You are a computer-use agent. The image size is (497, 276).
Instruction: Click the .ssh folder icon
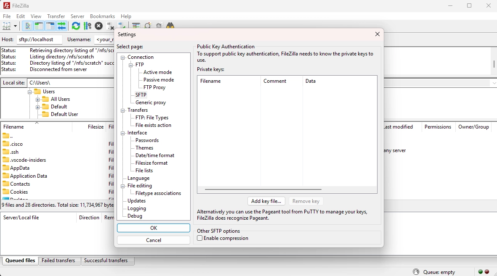tap(6, 152)
